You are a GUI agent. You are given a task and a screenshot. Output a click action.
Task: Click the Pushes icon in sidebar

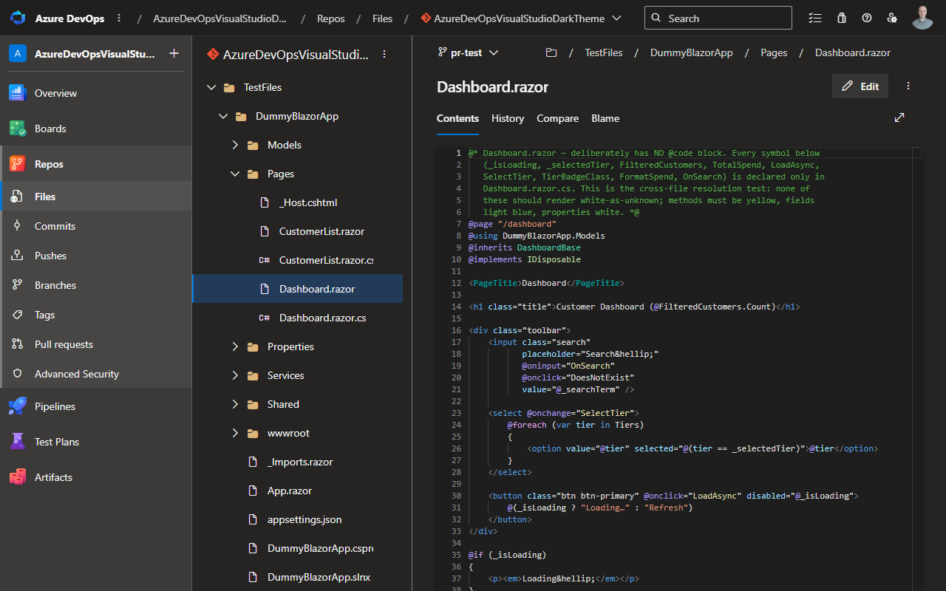tap(18, 256)
